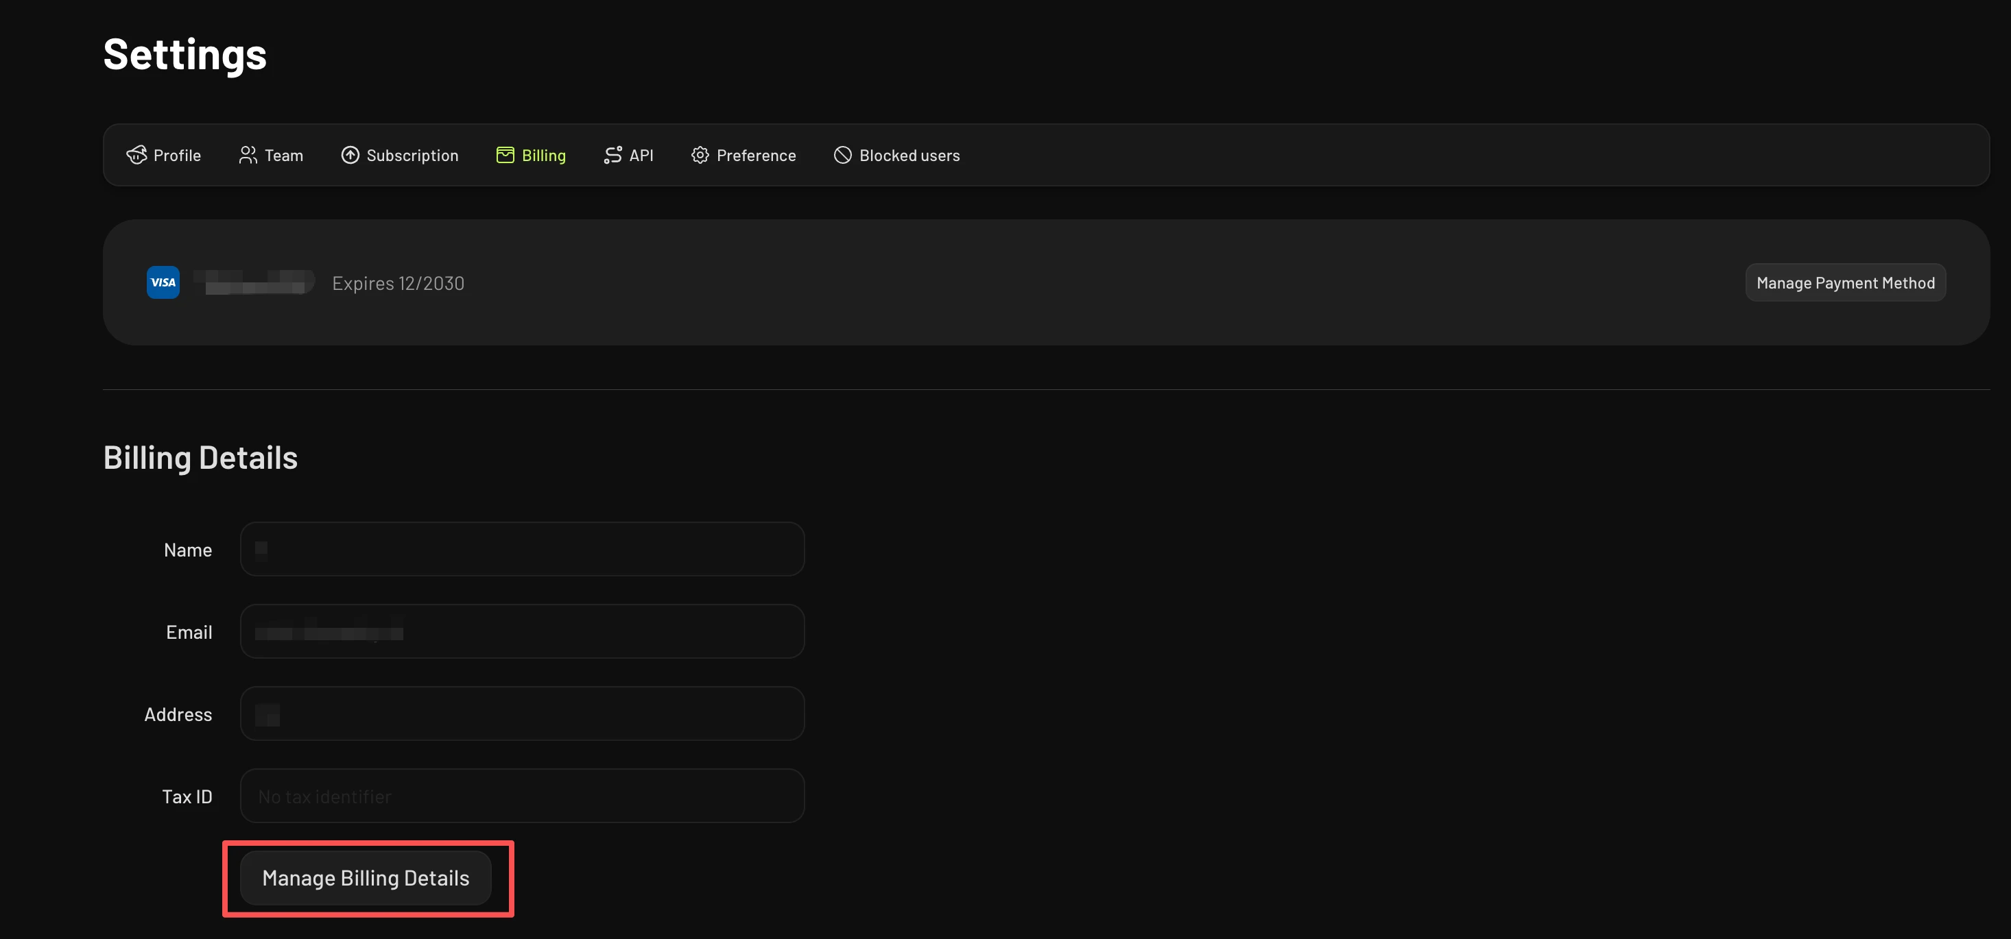This screenshot has height=939, width=2011.
Task: Click the Subscription arrow-circle icon
Action: pos(350,155)
